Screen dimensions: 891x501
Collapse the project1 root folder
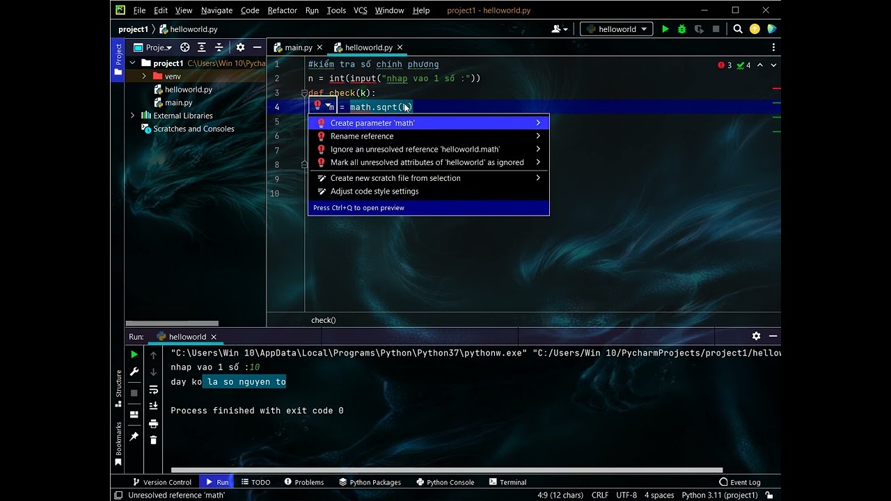(132, 63)
